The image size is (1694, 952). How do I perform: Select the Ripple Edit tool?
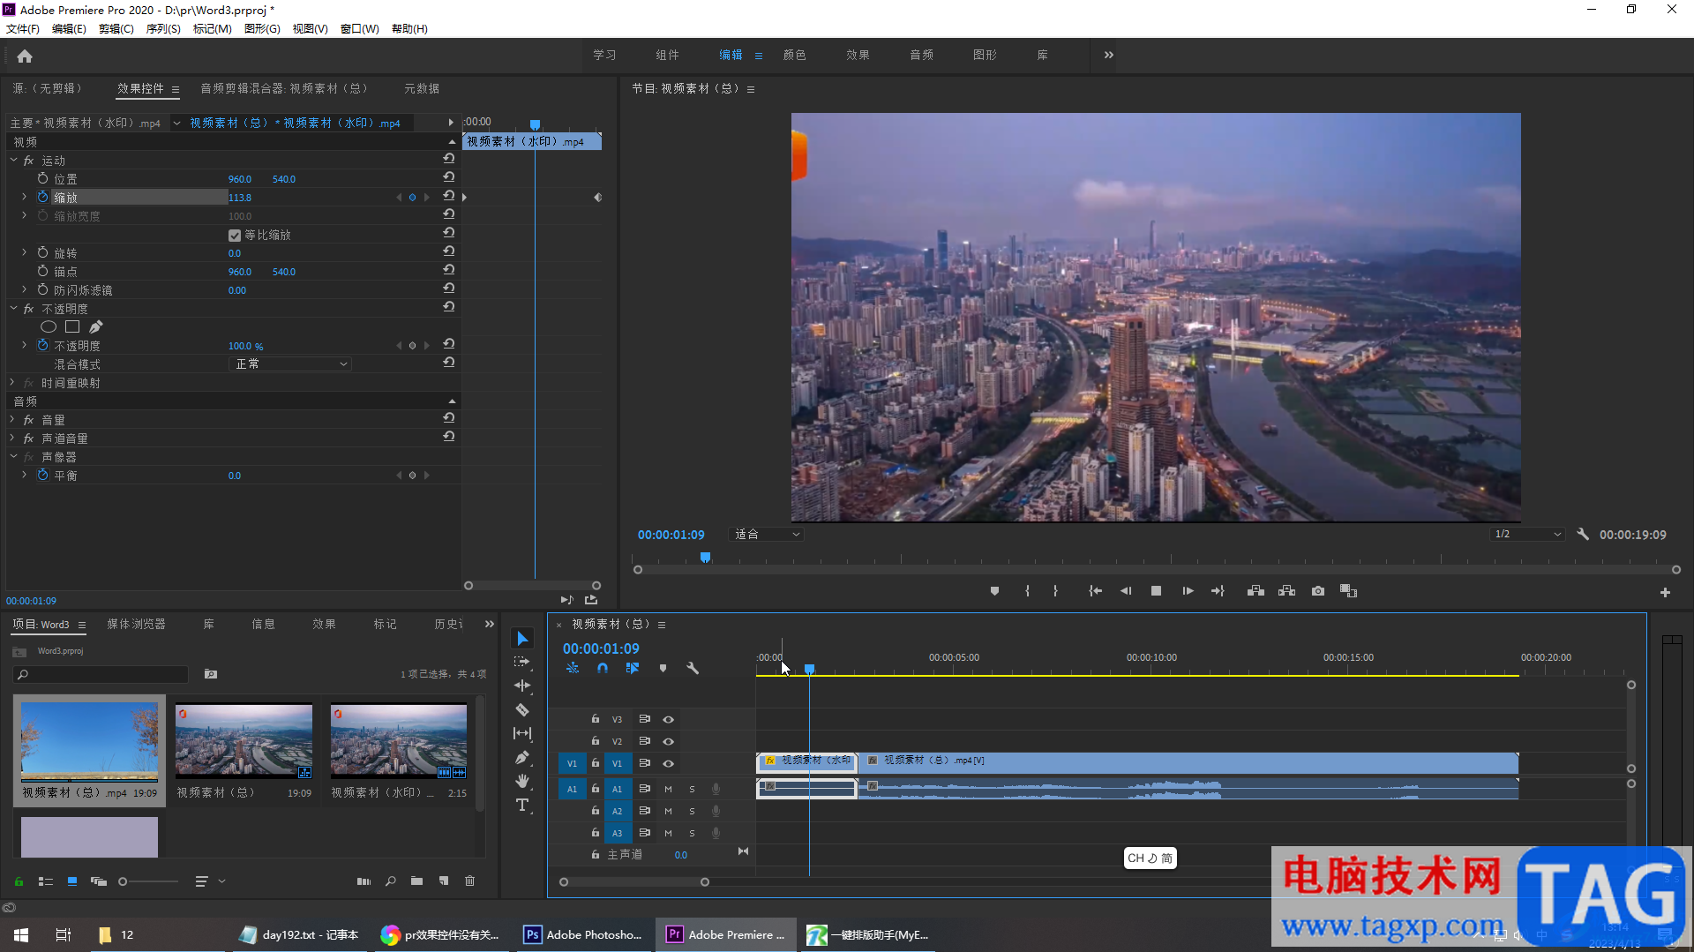coord(522,686)
